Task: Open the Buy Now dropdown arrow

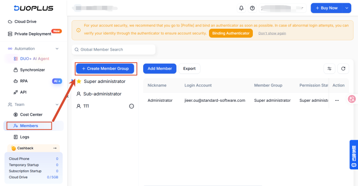Action: click(346, 8)
